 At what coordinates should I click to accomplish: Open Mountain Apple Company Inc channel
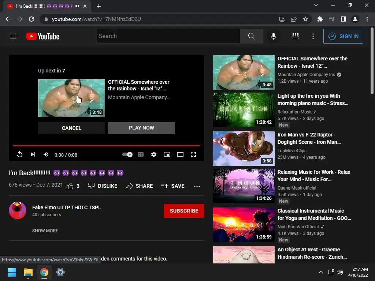click(306, 75)
